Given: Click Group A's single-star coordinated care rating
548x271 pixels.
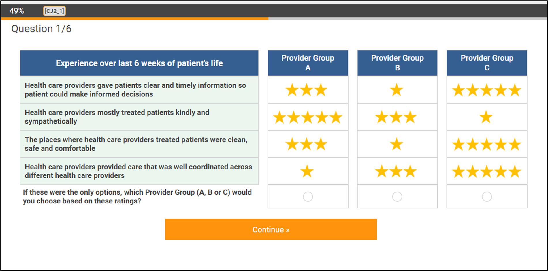Looking at the screenshot, I should coord(307,171).
